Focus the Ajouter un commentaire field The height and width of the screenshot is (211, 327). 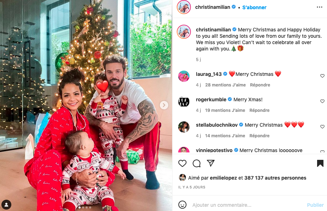coord(222,205)
